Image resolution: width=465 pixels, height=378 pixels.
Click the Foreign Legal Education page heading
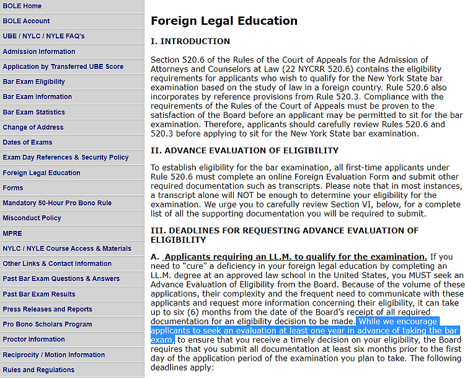[224, 21]
